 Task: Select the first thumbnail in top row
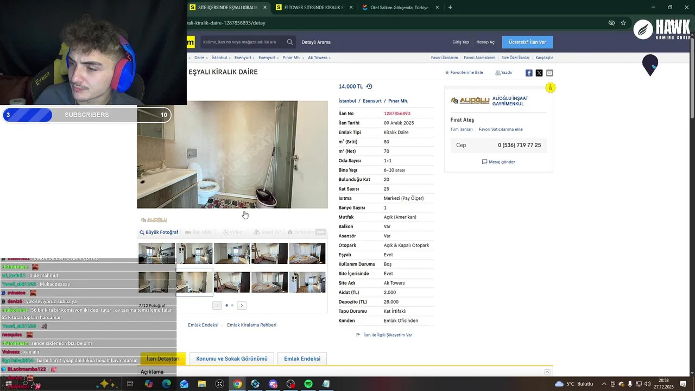[x=156, y=254]
